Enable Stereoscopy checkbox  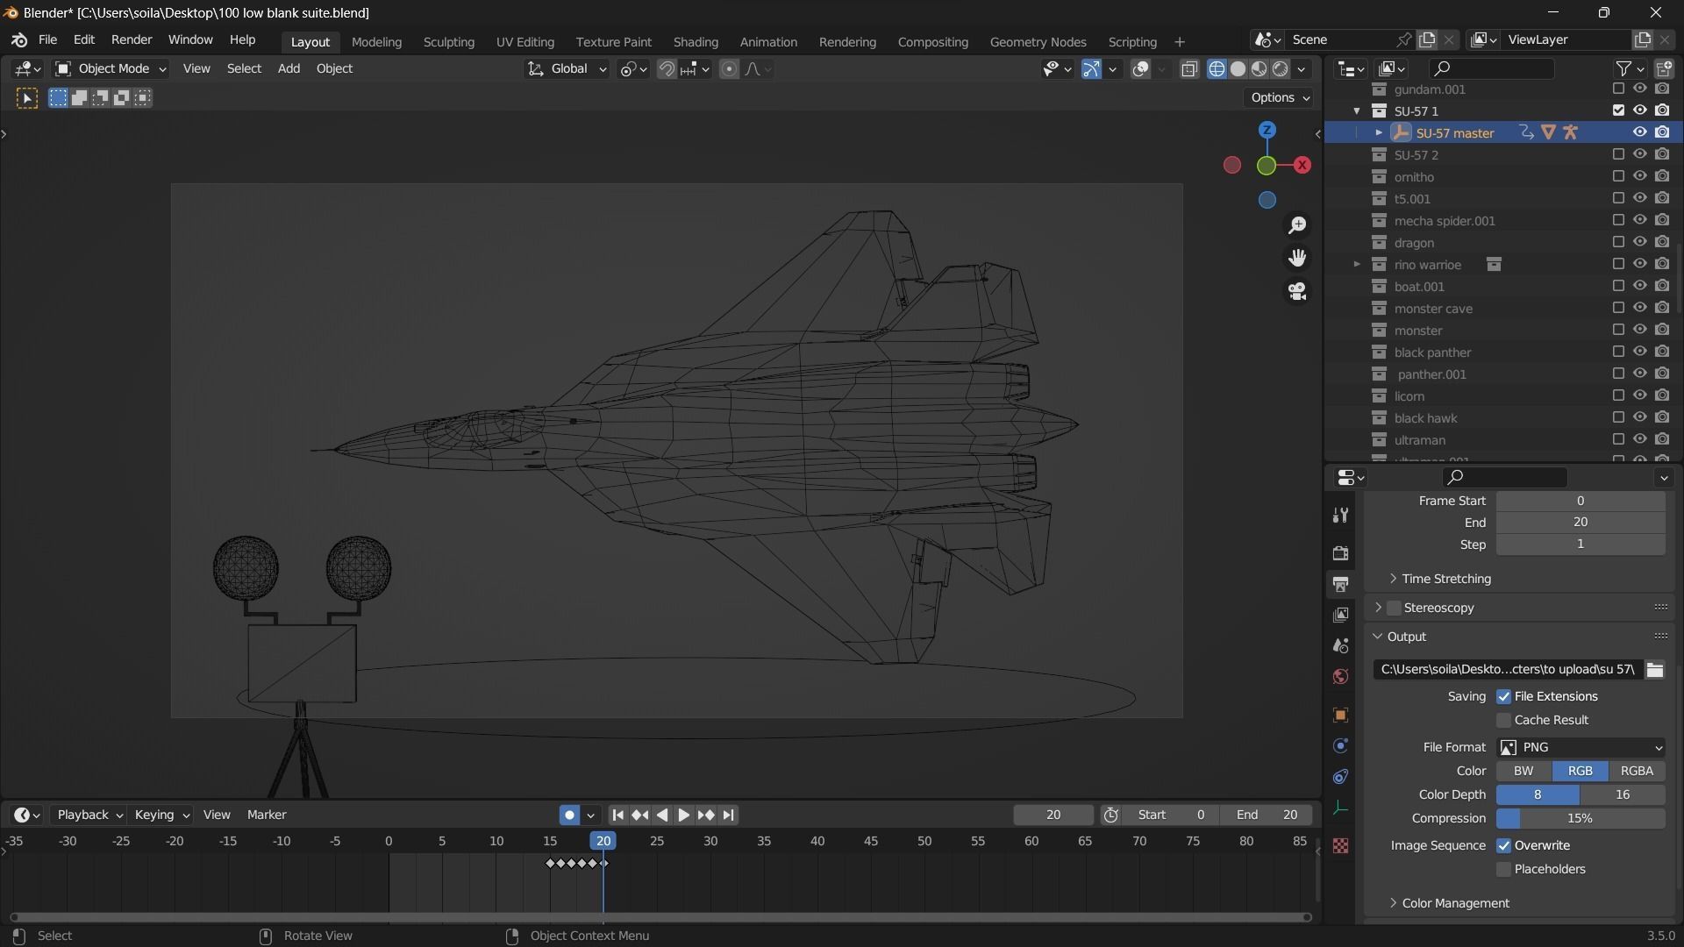tap(1394, 609)
